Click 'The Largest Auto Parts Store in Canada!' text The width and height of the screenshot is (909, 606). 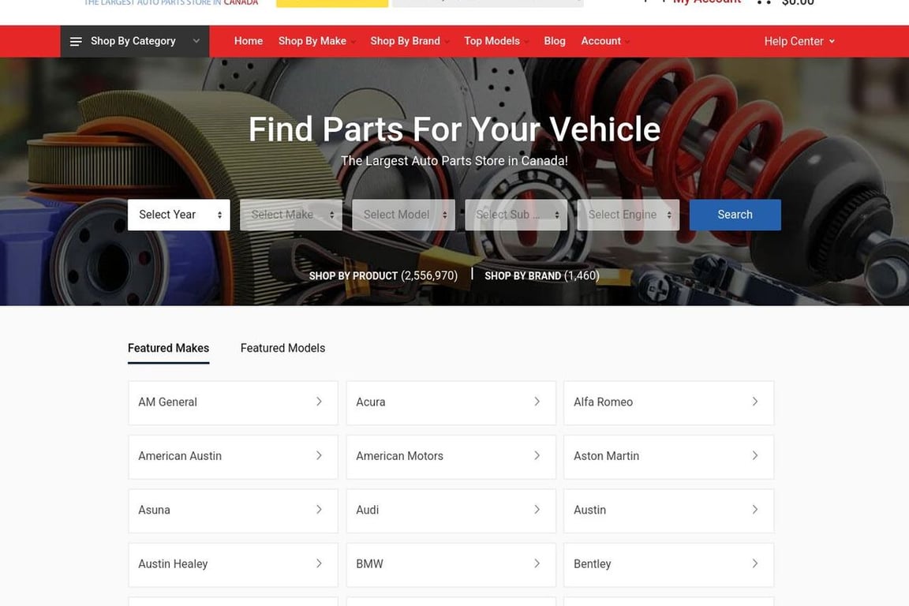click(x=454, y=161)
